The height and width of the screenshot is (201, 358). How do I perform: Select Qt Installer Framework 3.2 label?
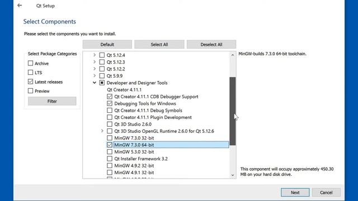141,159
